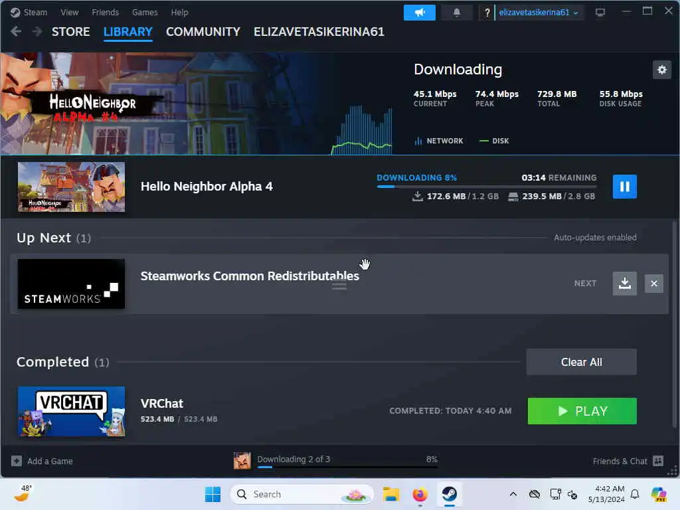This screenshot has width=680, height=510.
Task: Remove Steamworks Common Redistributables from queue
Action: tap(654, 284)
